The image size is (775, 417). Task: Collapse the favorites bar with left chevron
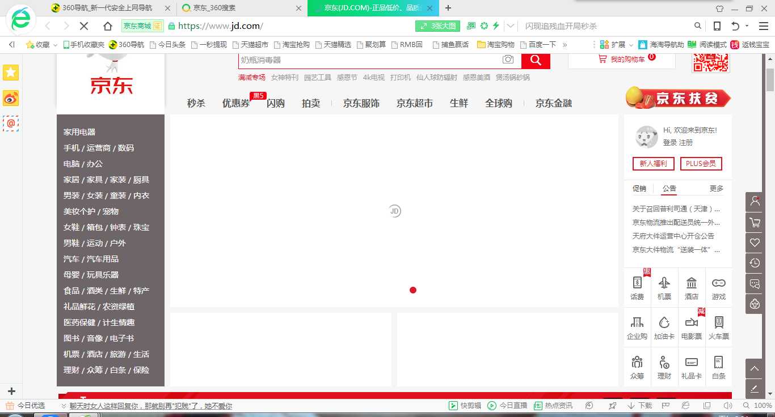[12, 44]
